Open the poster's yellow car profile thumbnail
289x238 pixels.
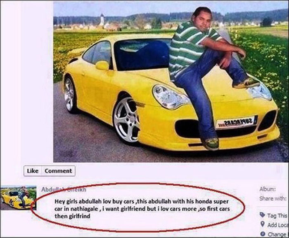click(18, 198)
